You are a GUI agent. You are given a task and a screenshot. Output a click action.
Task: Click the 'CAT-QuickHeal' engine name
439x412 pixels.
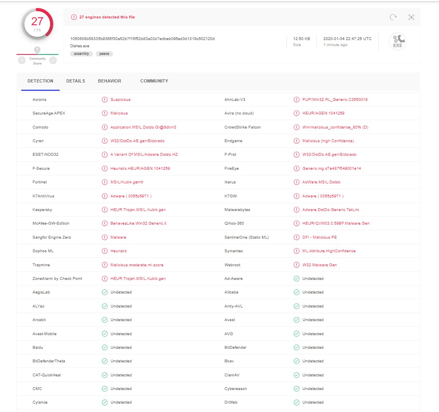click(47, 375)
